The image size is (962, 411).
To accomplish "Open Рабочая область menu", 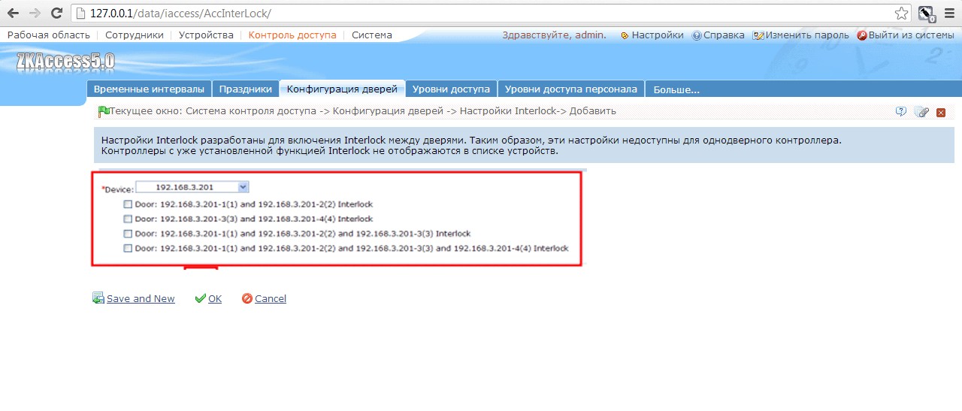I will point(49,35).
